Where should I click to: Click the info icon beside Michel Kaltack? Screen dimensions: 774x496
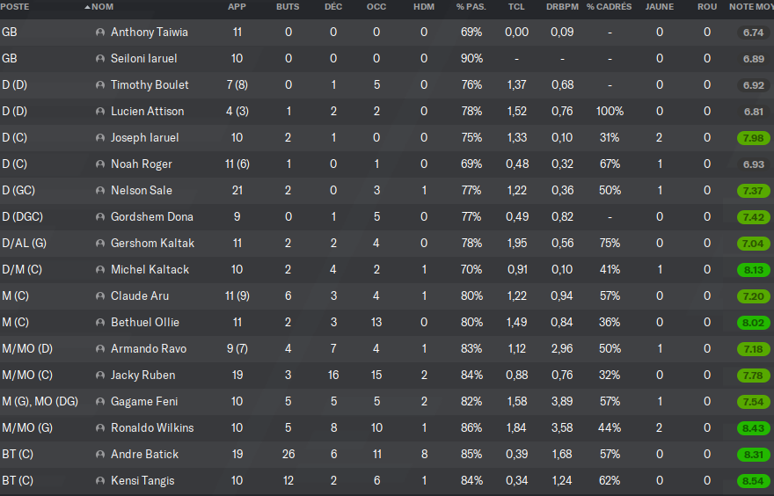[x=100, y=270]
